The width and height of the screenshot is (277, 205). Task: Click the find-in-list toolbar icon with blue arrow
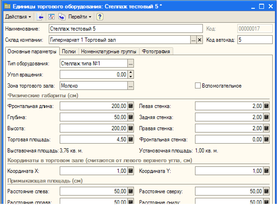click(x=40, y=17)
